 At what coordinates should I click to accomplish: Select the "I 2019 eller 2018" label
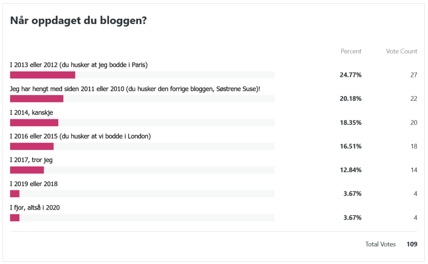click(34, 184)
